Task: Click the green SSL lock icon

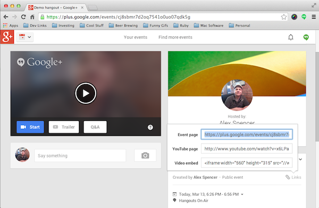Action: [43, 17]
